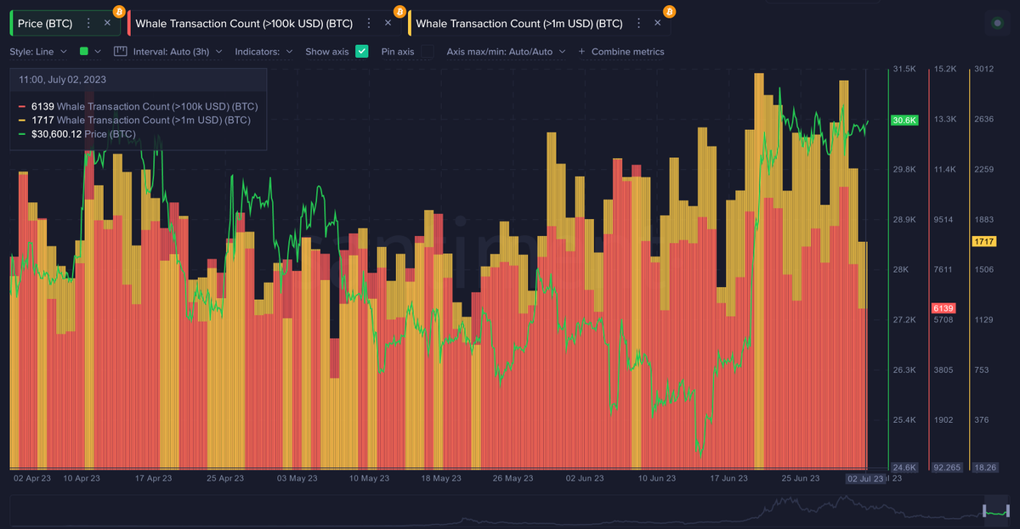Remove the Whale Transaction Count >100k metric
This screenshot has width=1020, height=529.
(388, 23)
